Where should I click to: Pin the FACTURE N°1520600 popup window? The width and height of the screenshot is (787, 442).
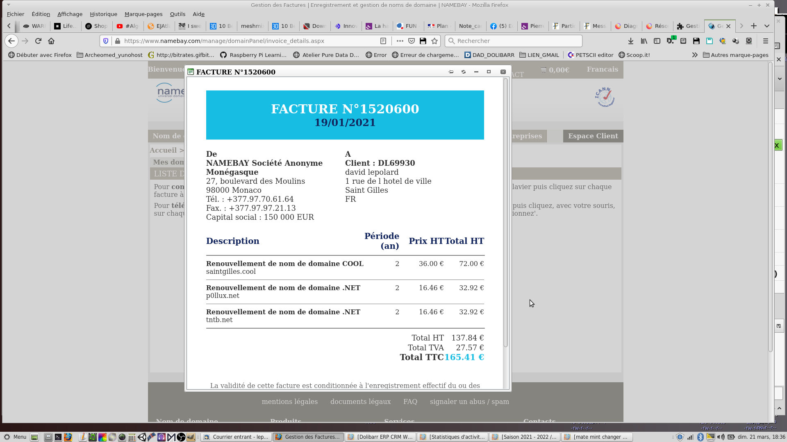click(451, 72)
